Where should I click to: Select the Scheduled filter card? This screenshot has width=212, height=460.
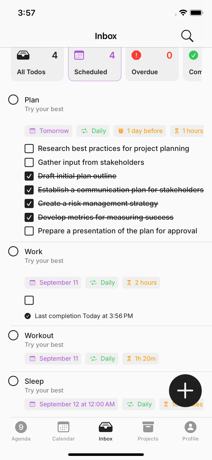pos(95,64)
